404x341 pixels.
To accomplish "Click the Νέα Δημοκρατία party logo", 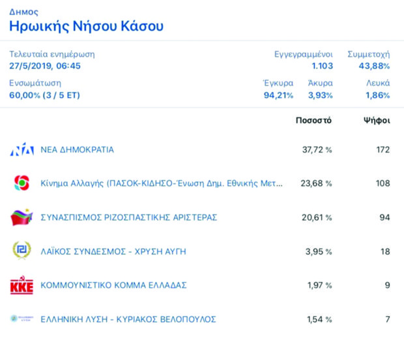I will [22, 150].
